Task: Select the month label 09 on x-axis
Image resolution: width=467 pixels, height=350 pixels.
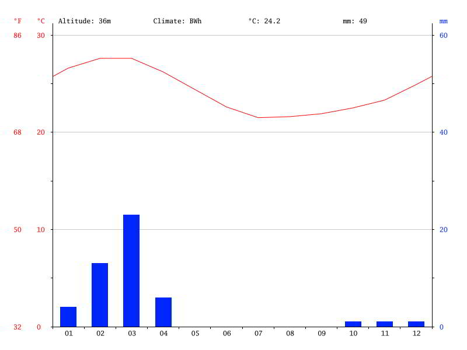Action: click(322, 334)
